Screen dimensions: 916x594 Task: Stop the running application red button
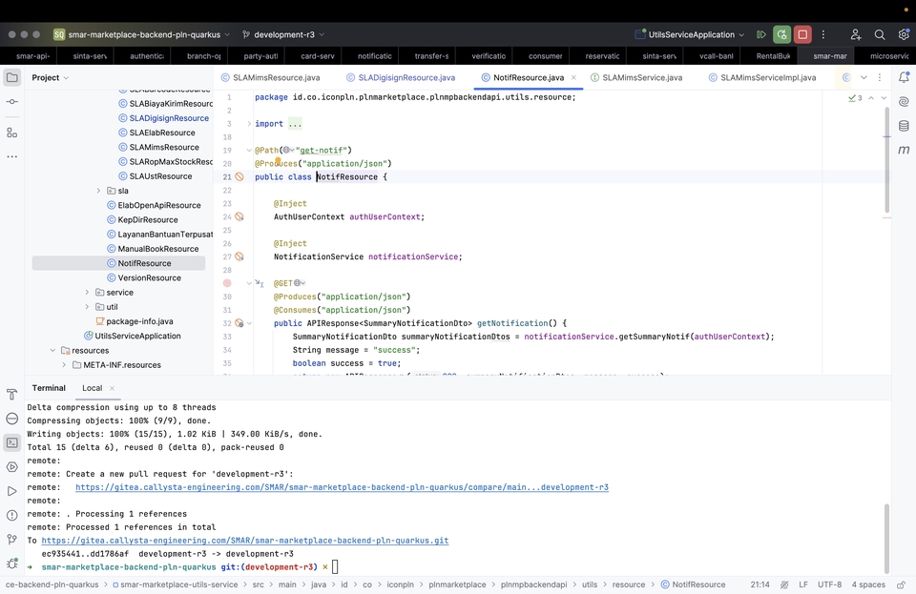point(802,34)
